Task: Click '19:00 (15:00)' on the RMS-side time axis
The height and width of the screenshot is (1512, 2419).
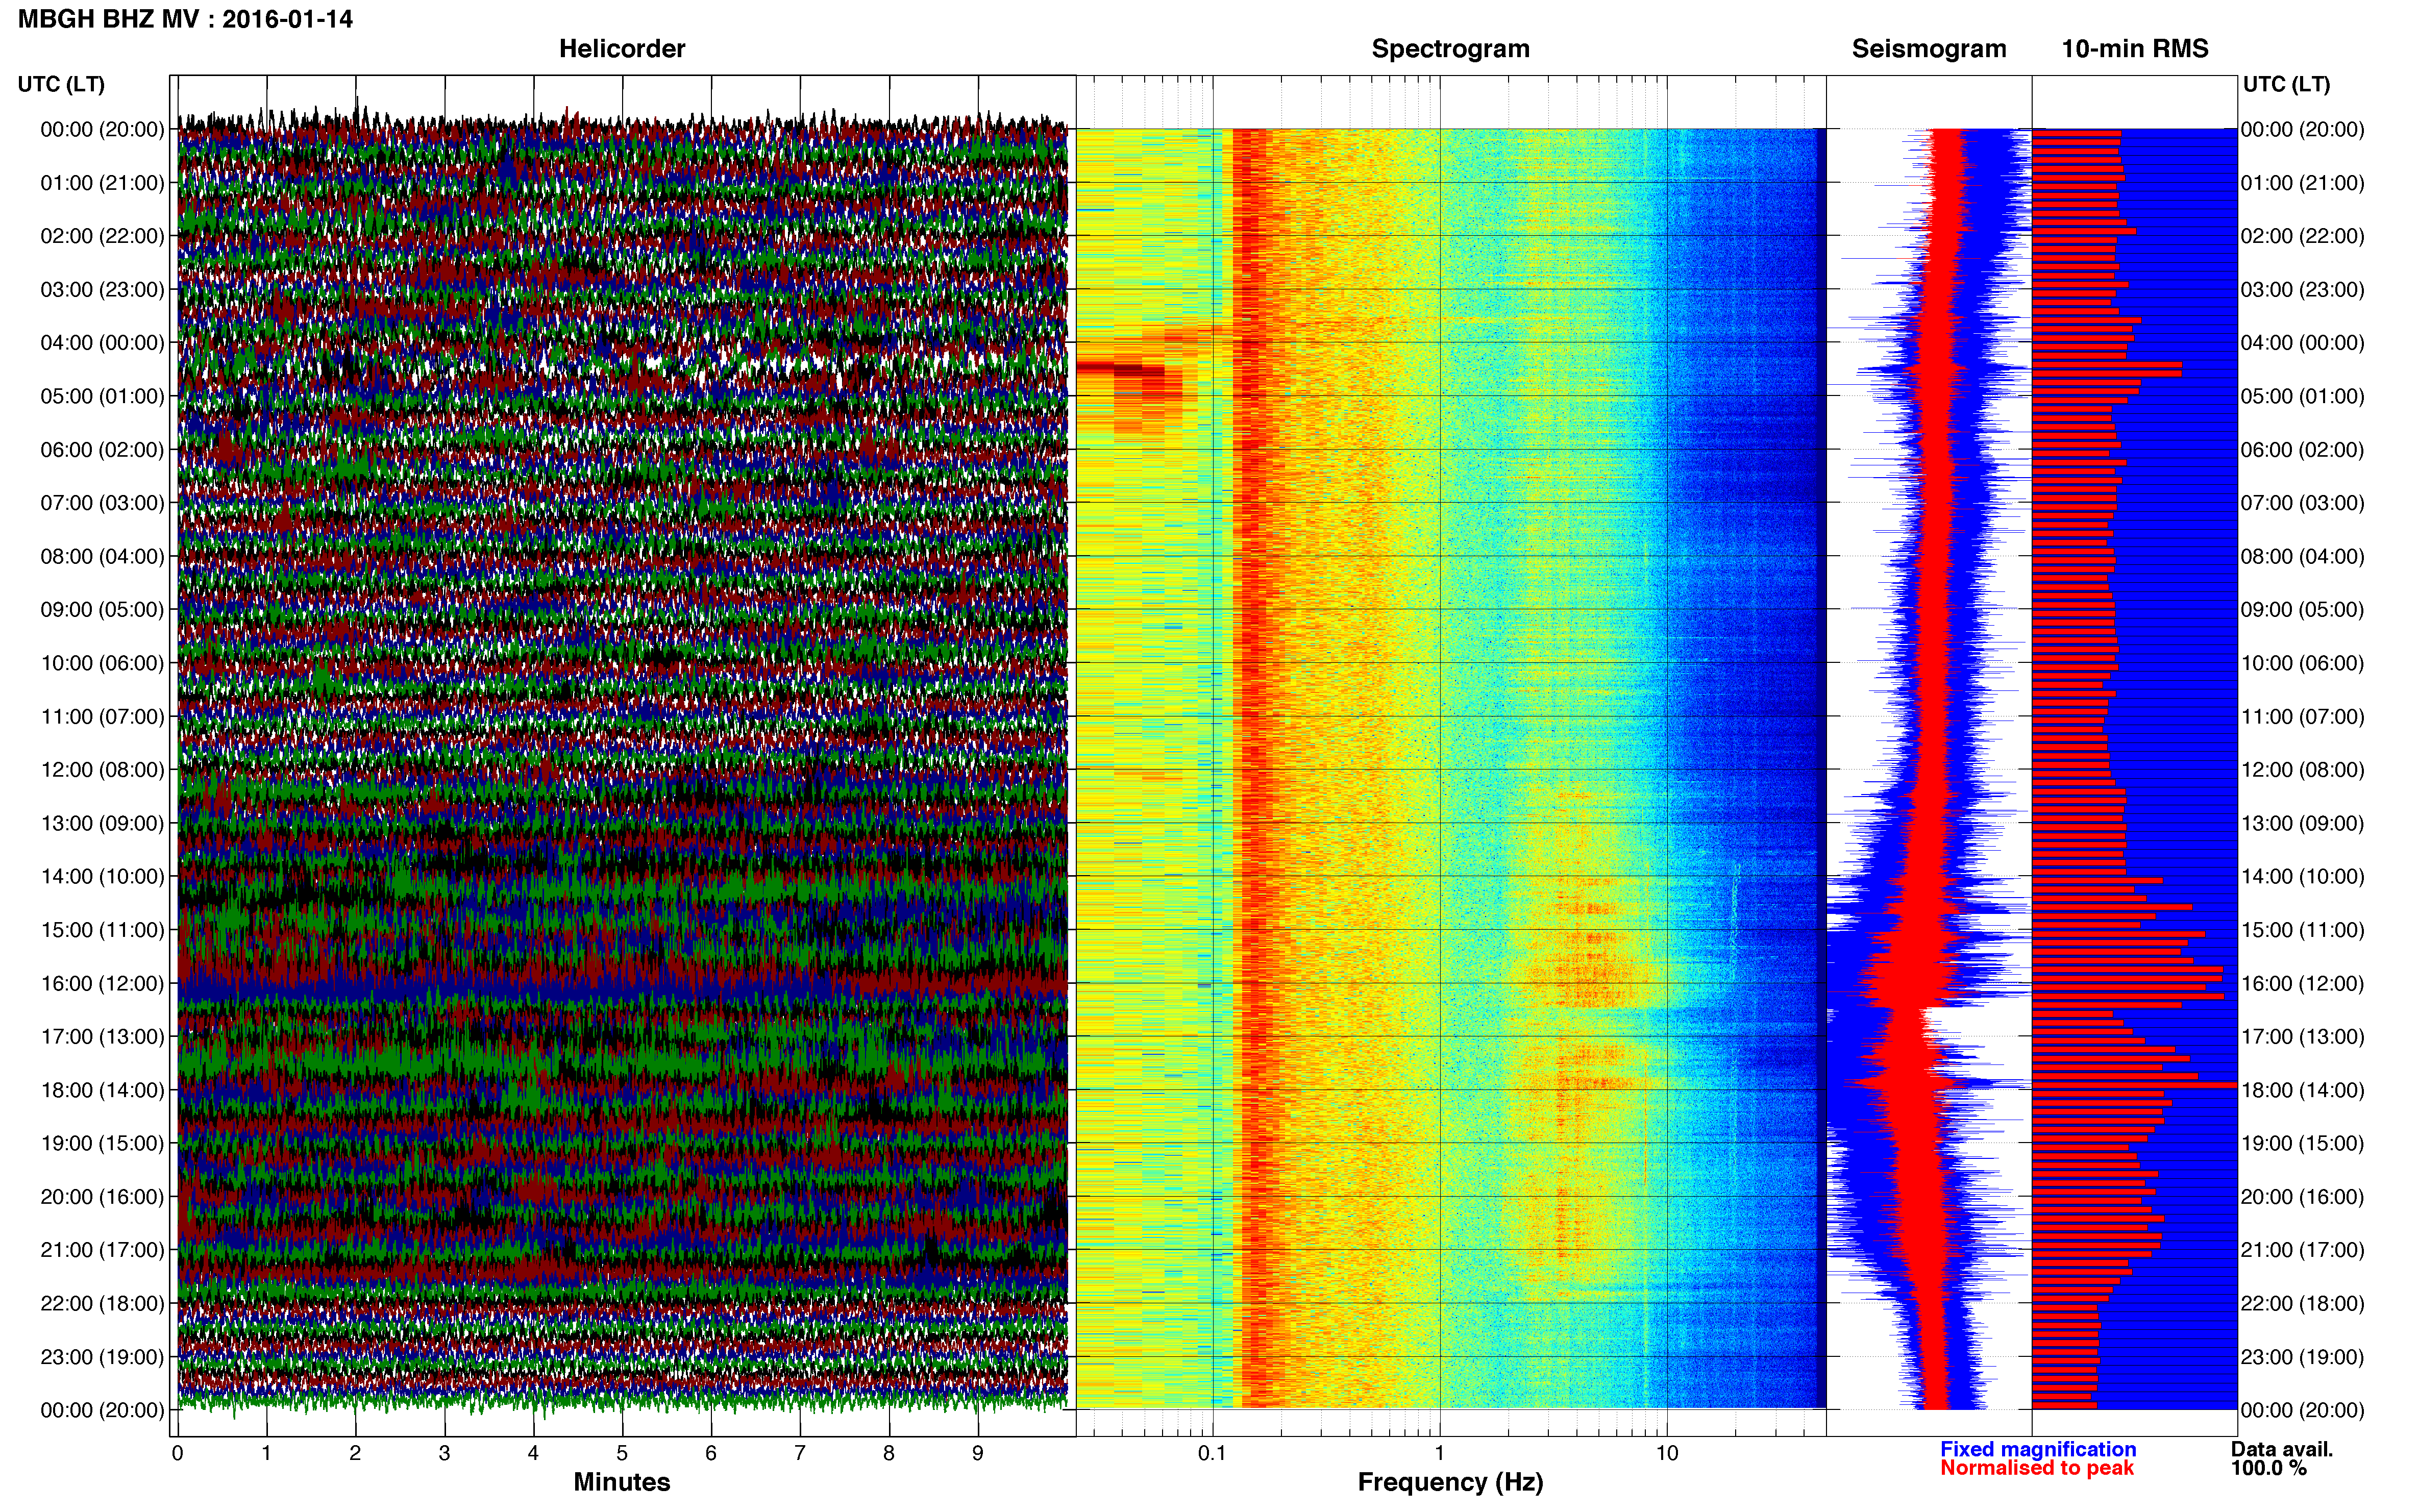Action: 2303,1143
